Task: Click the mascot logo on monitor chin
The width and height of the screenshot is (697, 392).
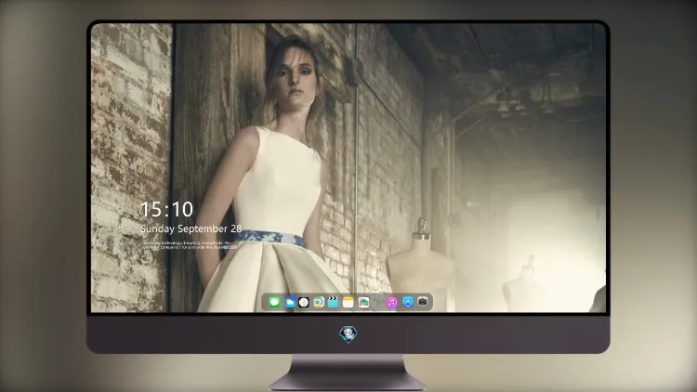Action: 348,334
